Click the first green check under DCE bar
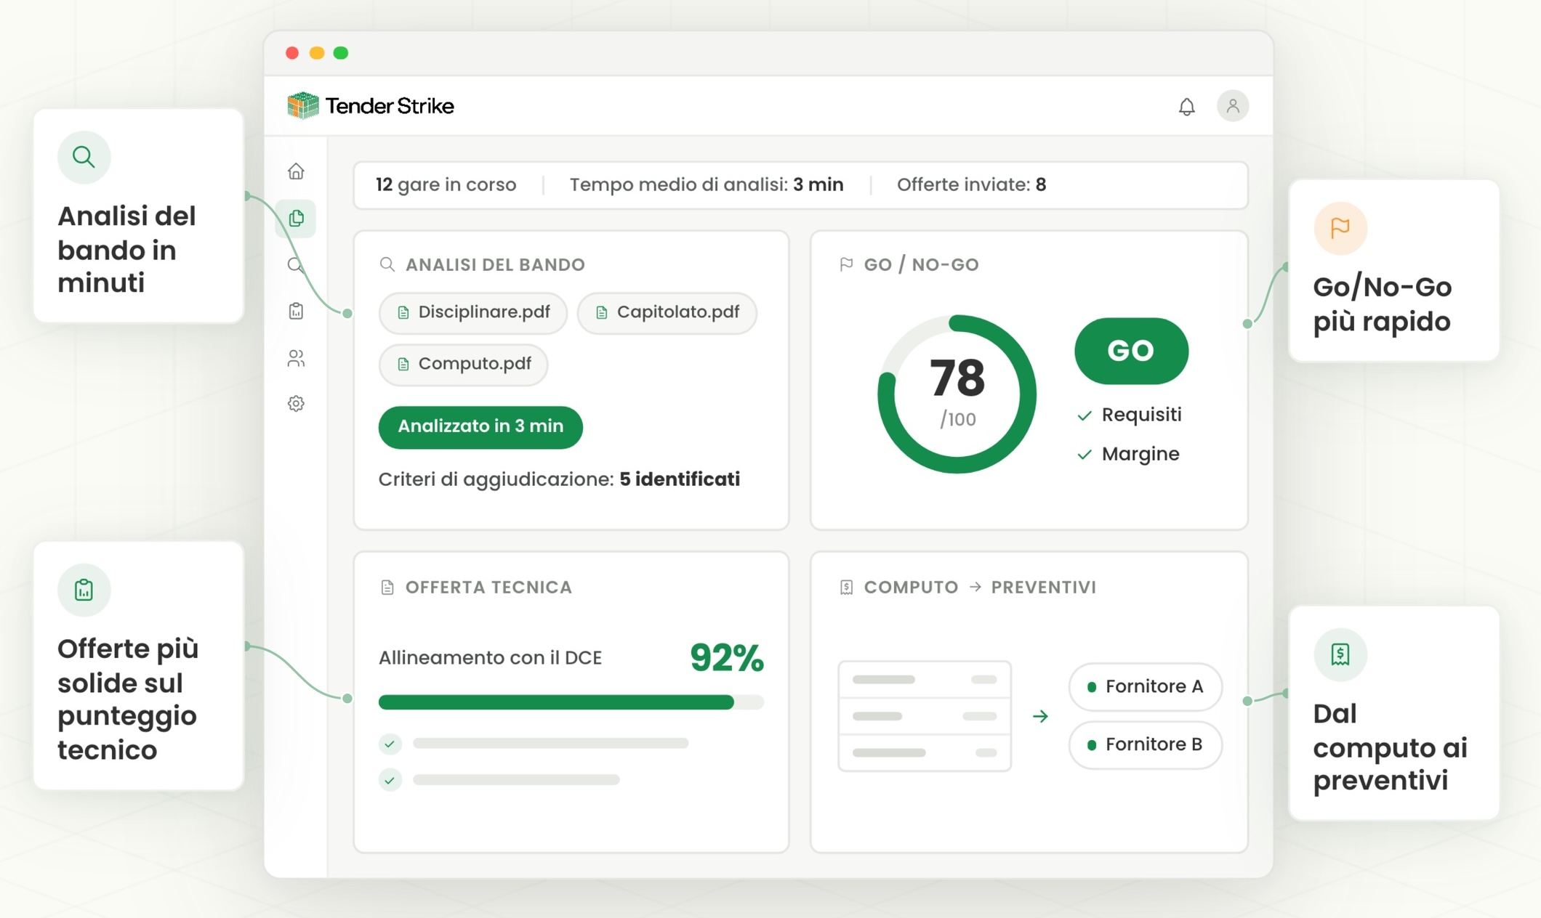This screenshot has height=918, width=1541. click(x=390, y=744)
